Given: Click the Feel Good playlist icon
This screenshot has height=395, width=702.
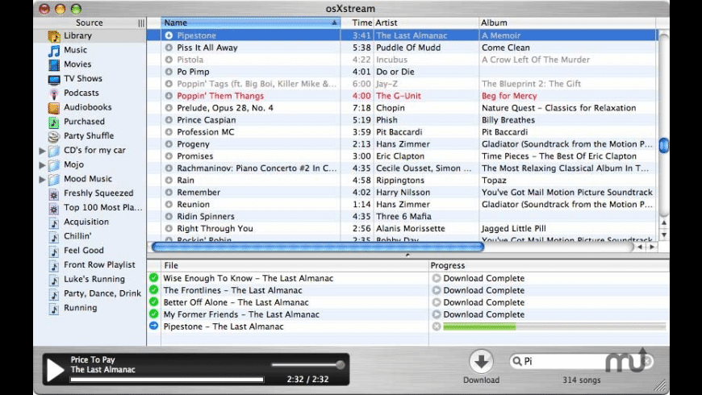Looking at the screenshot, I should click(x=54, y=251).
